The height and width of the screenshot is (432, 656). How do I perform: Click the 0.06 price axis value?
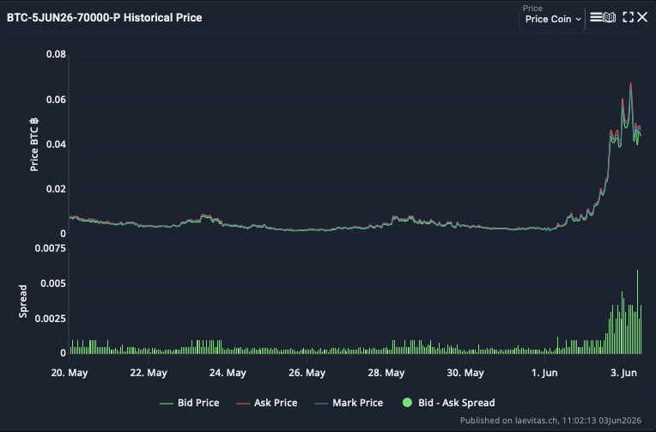click(x=56, y=100)
